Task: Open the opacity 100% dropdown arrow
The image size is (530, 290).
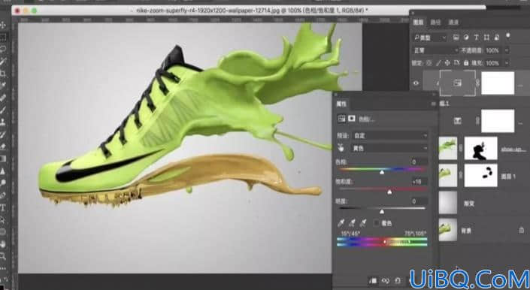Action: coord(507,50)
